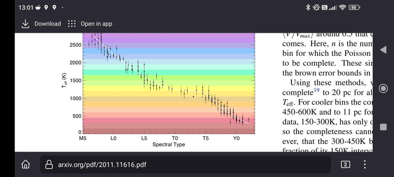
Task: Tap the Open in app text
Action: 96,24
